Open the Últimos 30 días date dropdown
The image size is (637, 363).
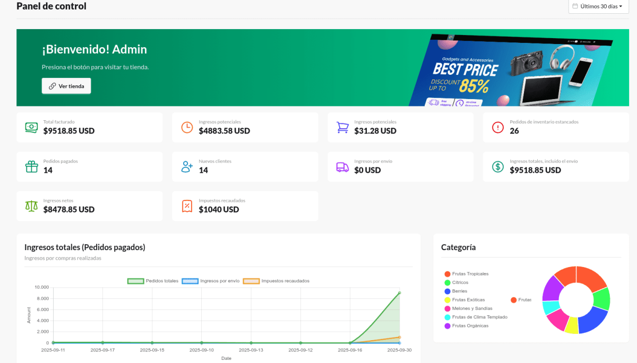598,6
